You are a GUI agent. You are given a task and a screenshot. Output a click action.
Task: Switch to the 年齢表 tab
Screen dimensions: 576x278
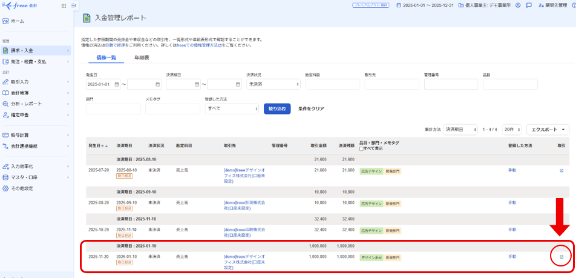142,58
